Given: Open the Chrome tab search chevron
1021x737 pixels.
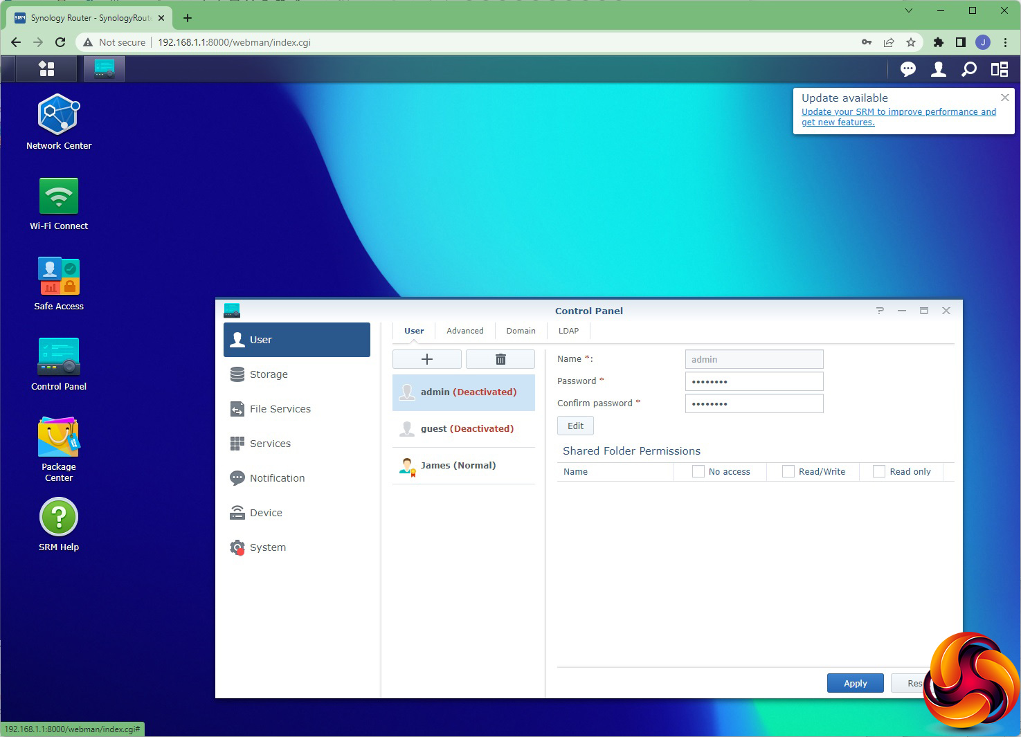Looking at the screenshot, I should pos(909,10).
